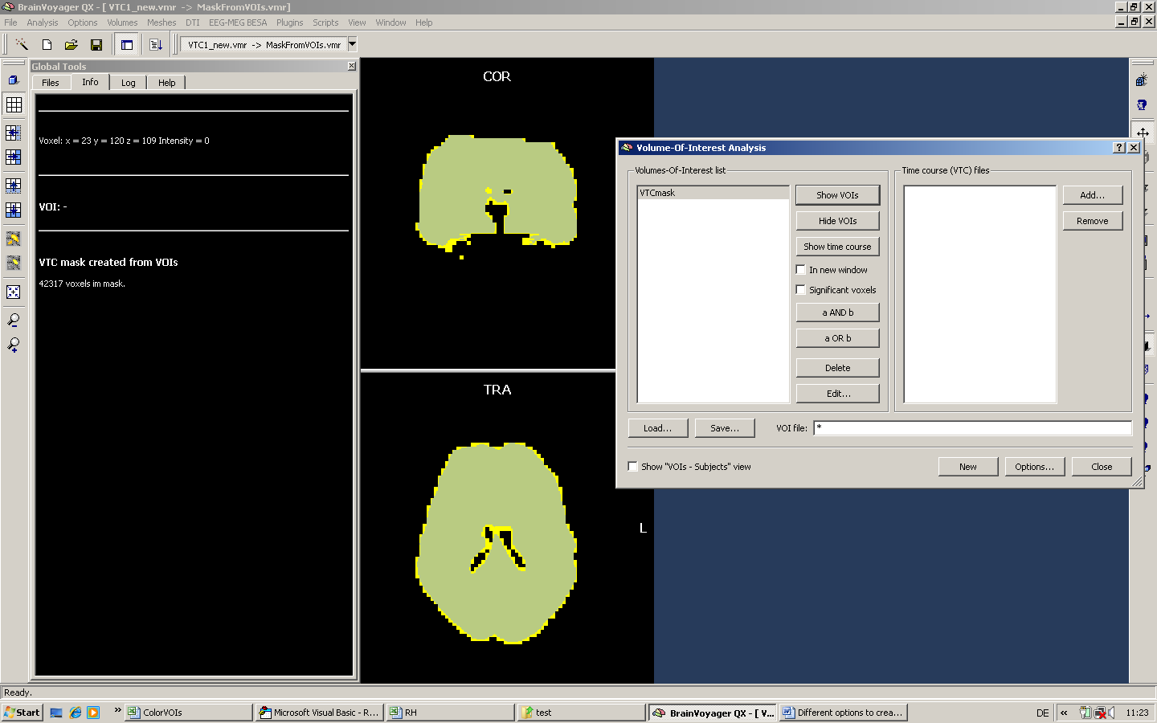Click the fourth blue grid arrows icon

pos(14,210)
